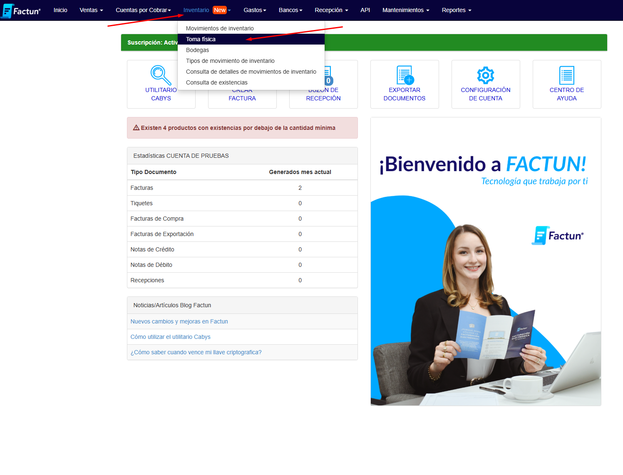Click the Buzón de Recepción tile

coord(323,99)
